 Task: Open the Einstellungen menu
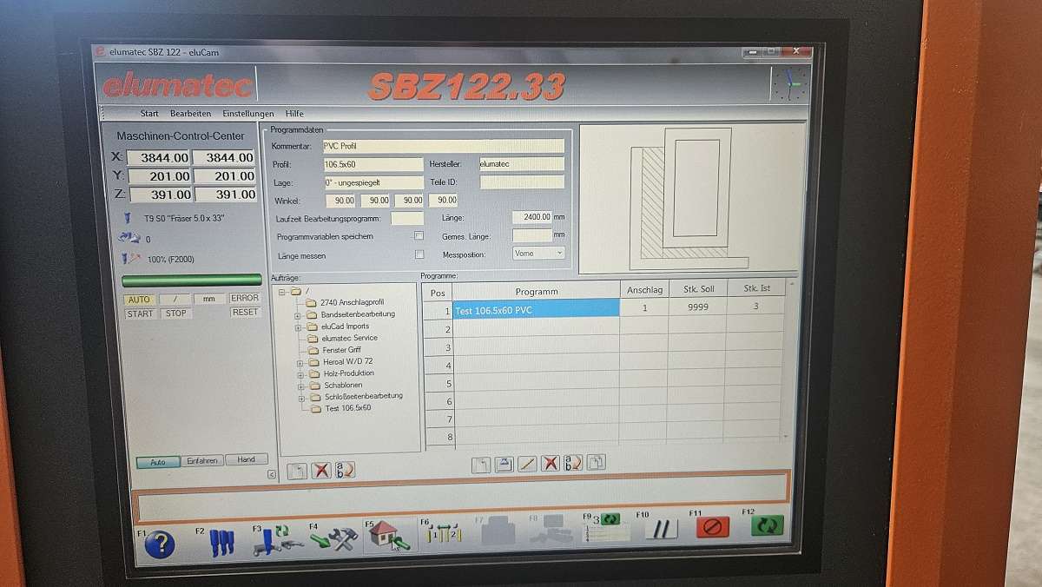pyautogui.click(x=248, y=114)
